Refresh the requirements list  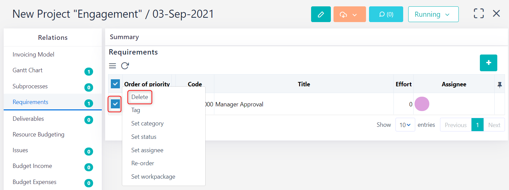[125, 66]
